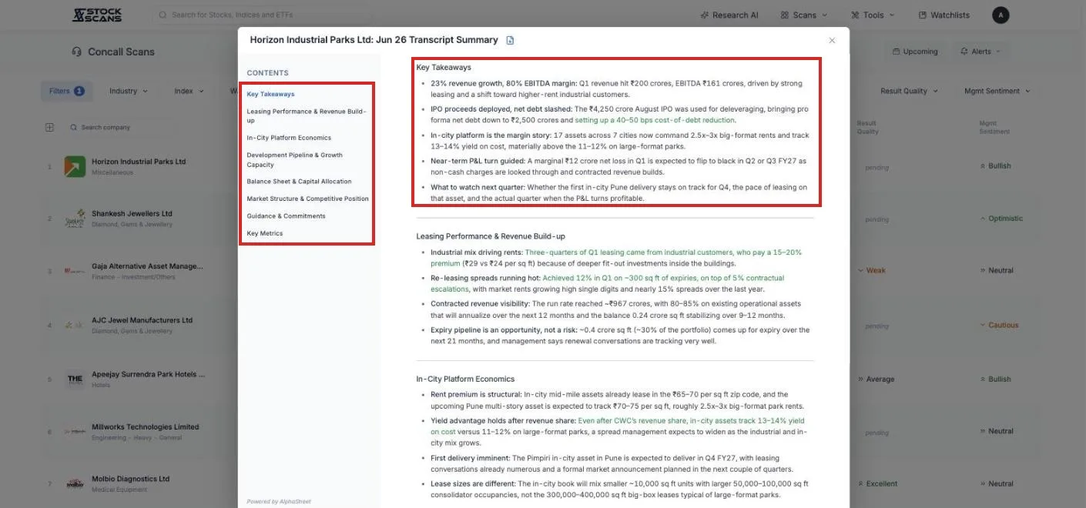The image size is (1086, 508).
Task: Open Research AI from the top navigation
Action: click(729, 15)
